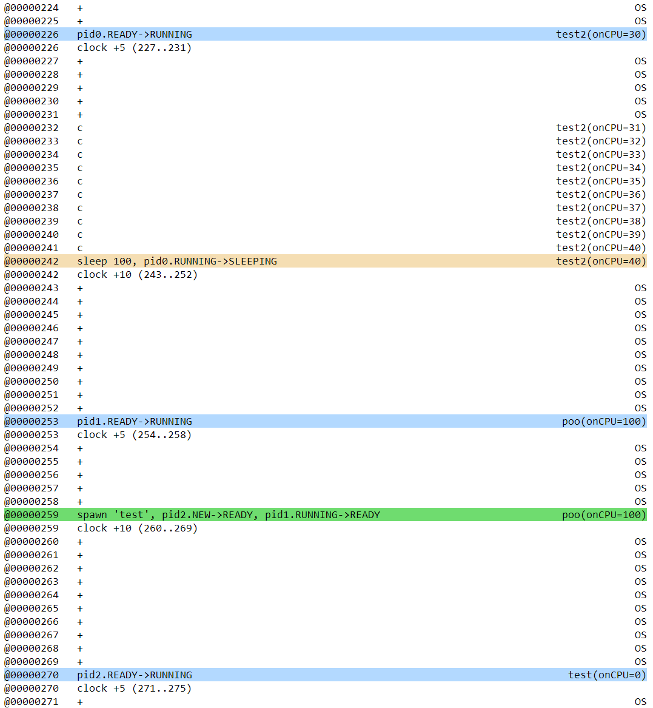Select 'clock +10 (243..252)' entry
The width and height of the screenshot is (653, 708).
[x=137, y=274]
